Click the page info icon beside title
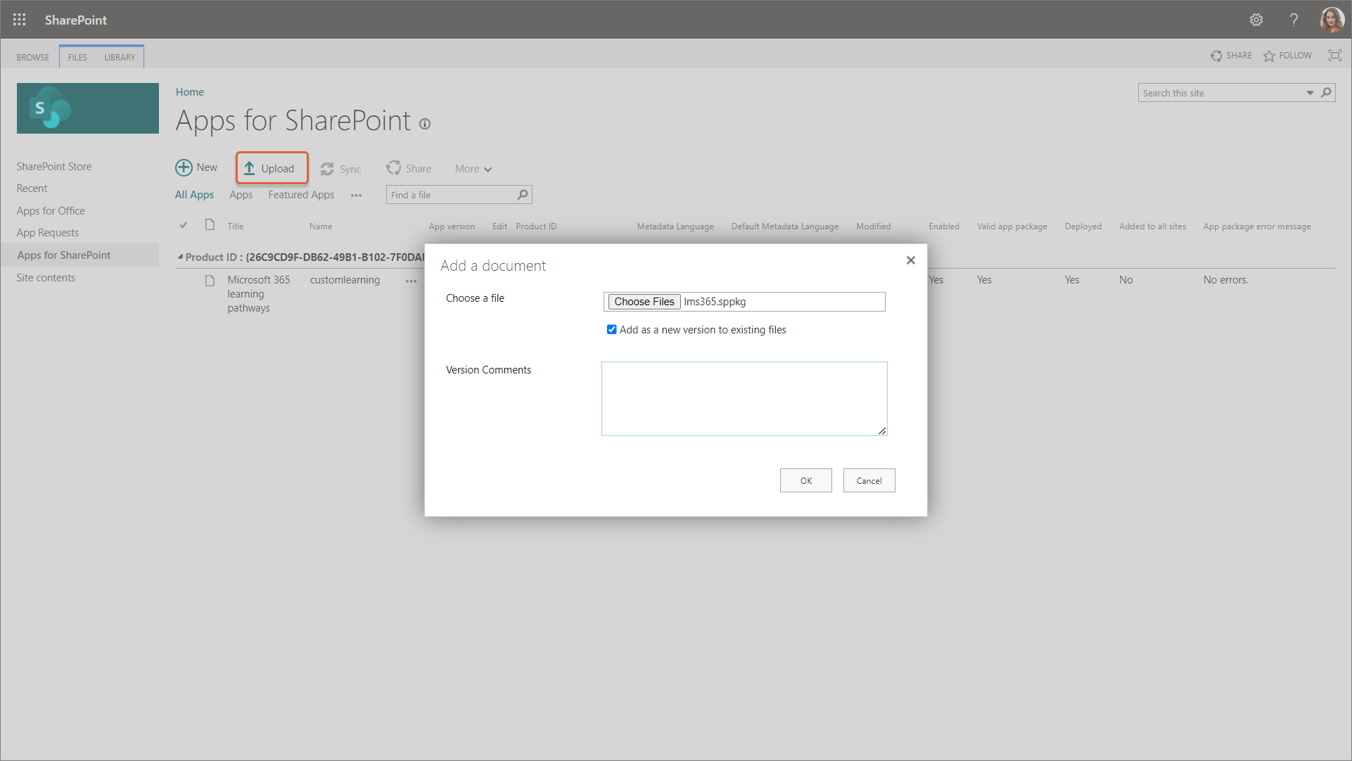Screen dimensions: 1352x761 point(425,124)
